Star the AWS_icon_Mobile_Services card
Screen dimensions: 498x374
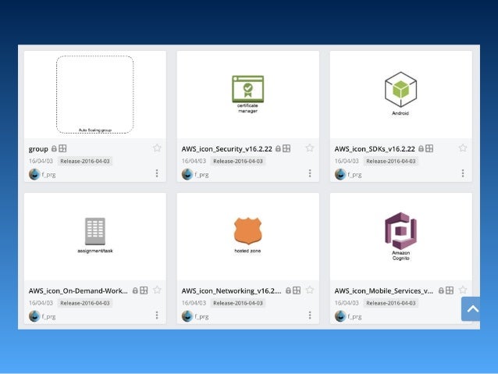pos(463,290)
